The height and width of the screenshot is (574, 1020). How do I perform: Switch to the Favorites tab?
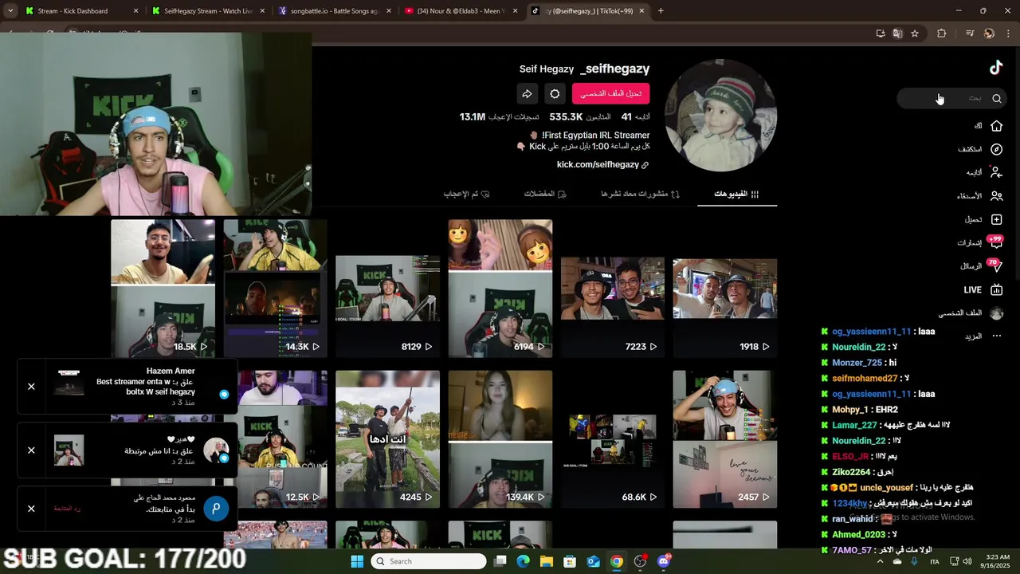click(x=545, y=194)
